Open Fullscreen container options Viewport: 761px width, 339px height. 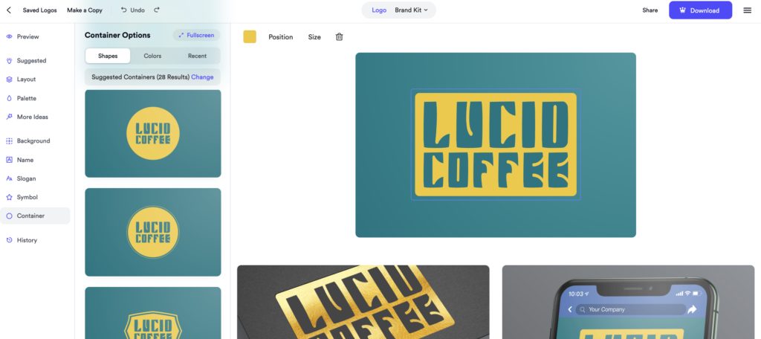tap(196, 36)
